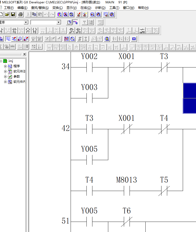The image size is (196, 232).
Task: Click the cF9 delete horizontal line button
Action: click(x=56, y=30)
